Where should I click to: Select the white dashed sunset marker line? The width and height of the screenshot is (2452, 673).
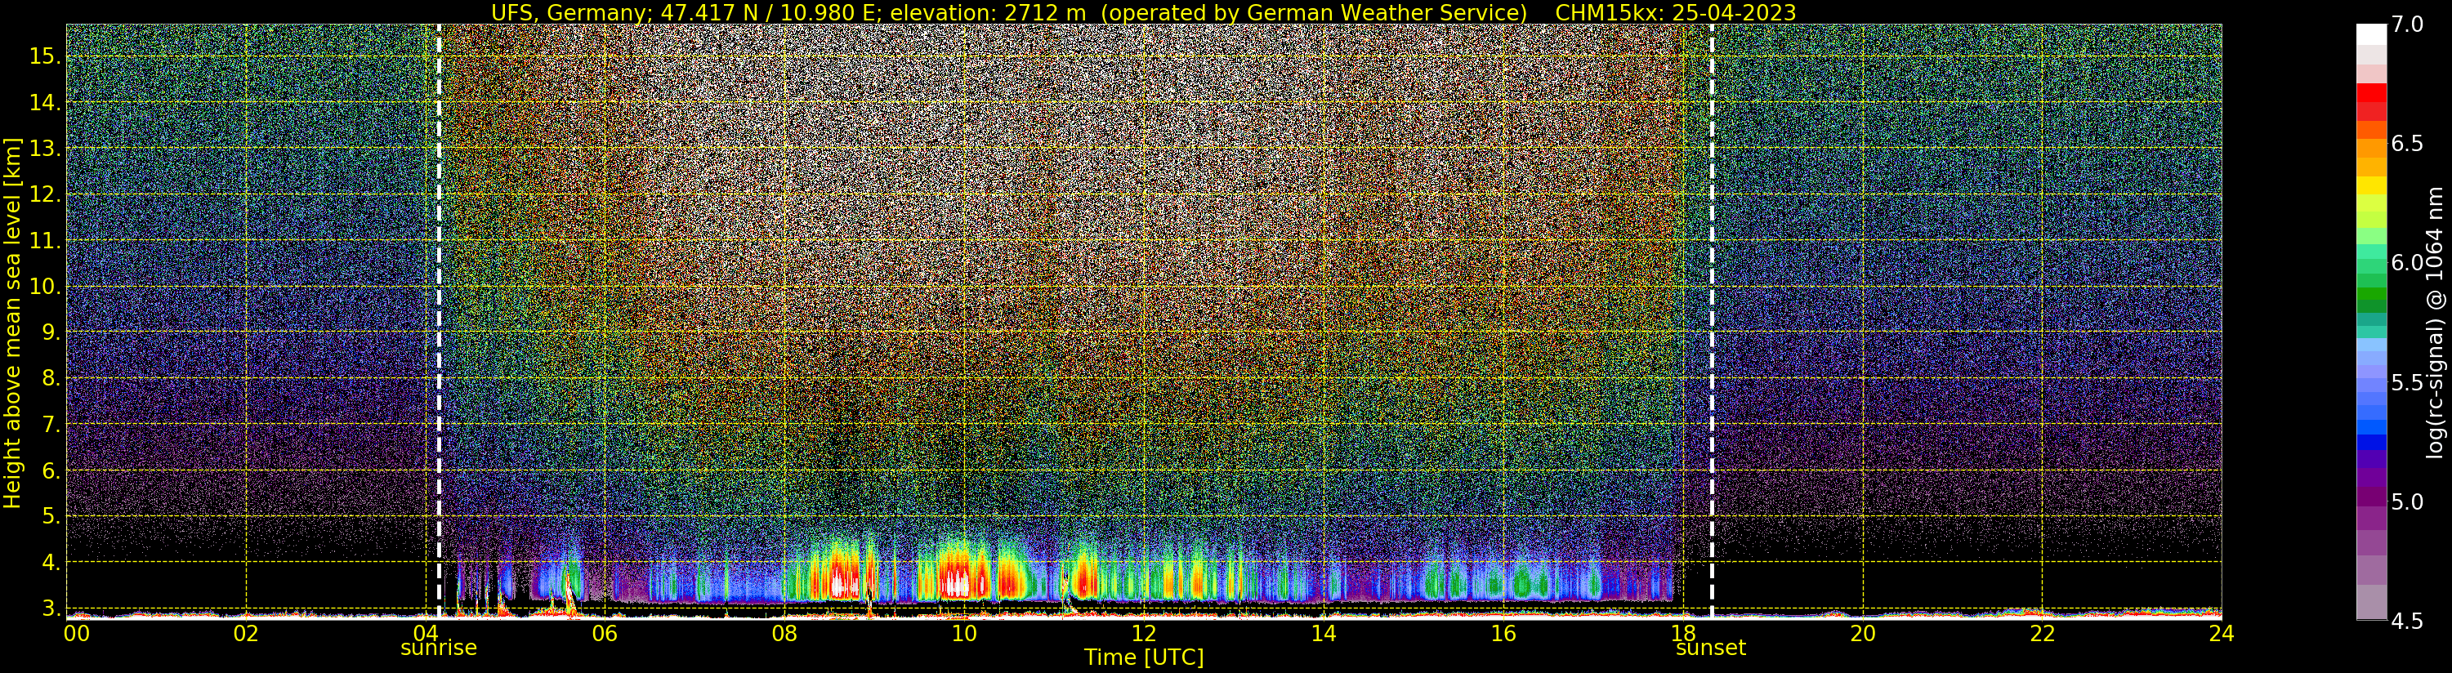(x=1712, y=322)
